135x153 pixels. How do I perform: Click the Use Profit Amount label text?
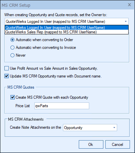tap(54, 68)
